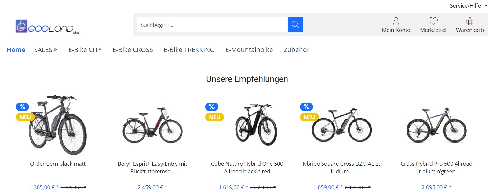View Cross Hybrid Pro 500 bike image
Image resolution: width=493 pixels, height=195 pixels.
click(x=436, y=125)
